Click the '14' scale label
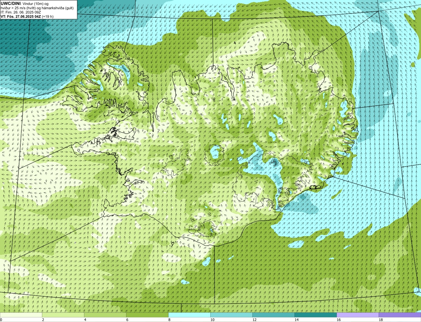421x322 pixels. click(x=297, y=320)
